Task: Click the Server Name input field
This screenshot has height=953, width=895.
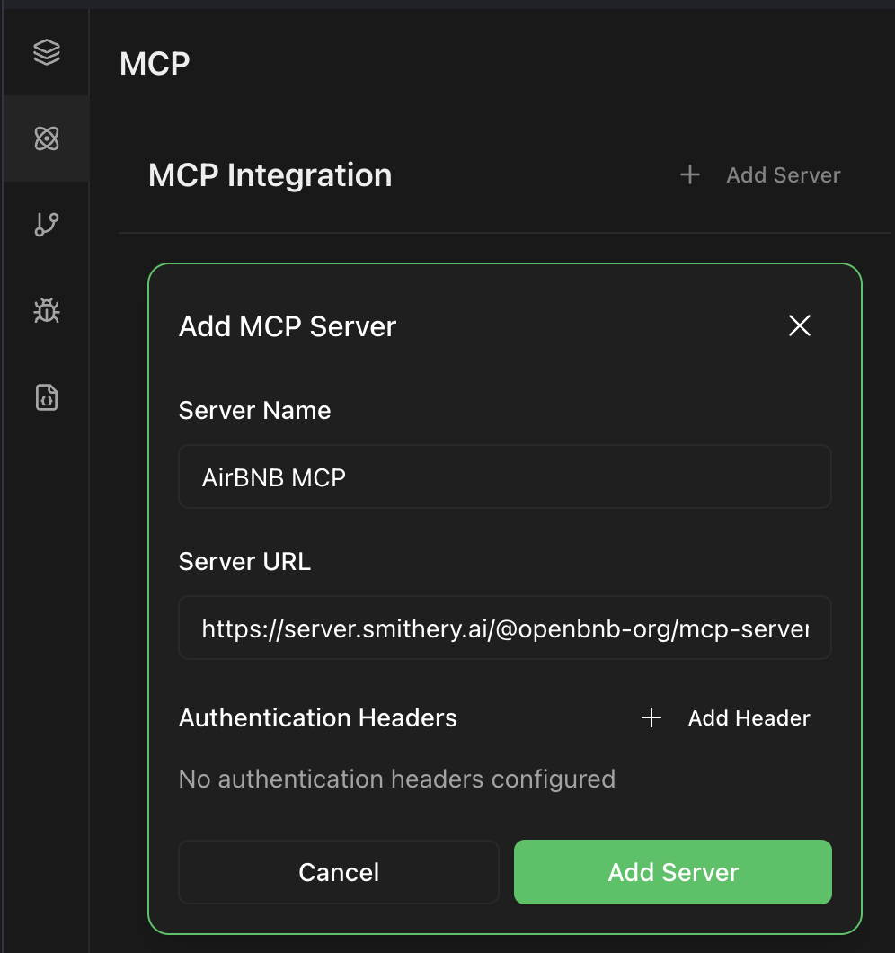Action: (504, 476)
